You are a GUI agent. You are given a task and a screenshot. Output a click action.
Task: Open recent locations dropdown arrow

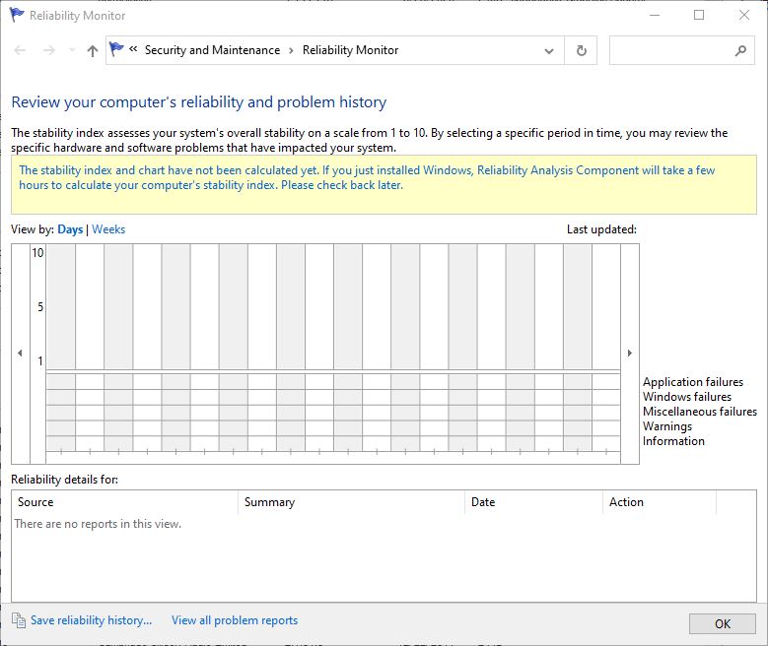point(72,50)
